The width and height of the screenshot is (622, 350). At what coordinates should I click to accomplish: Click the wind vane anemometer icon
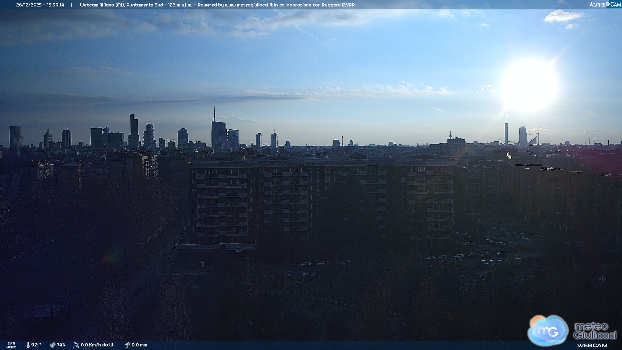(76, 345)
